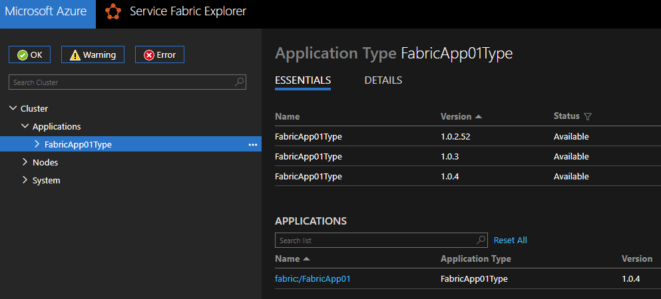
Task: Click the search magnifier in Search Cluster
Action: [240, 82]
